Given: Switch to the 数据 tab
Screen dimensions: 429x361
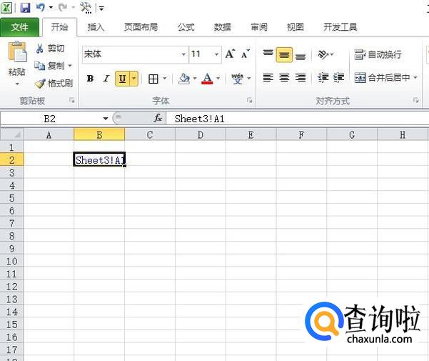Looking at the screenshot, I should tap(222, 27).
